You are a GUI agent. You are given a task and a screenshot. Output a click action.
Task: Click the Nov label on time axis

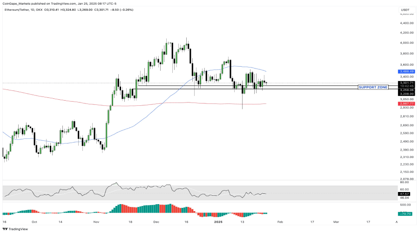(96, 222)
